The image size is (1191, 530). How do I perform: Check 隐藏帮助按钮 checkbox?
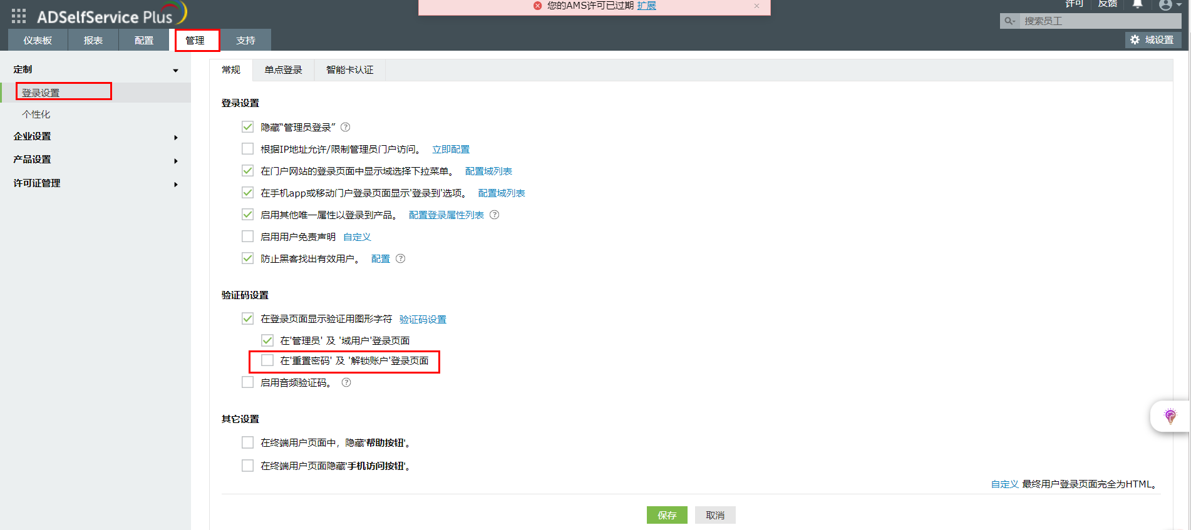[248, 442]
